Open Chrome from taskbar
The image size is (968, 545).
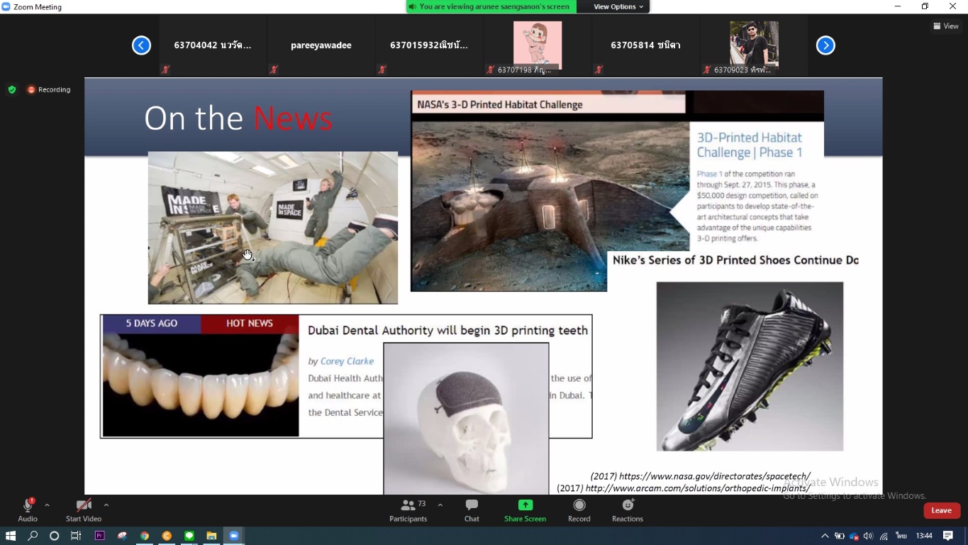[x=144, y=536]
